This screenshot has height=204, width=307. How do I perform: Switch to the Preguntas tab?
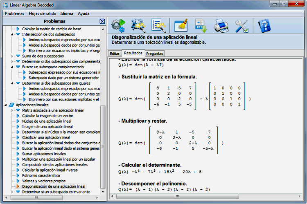(154, 54)
